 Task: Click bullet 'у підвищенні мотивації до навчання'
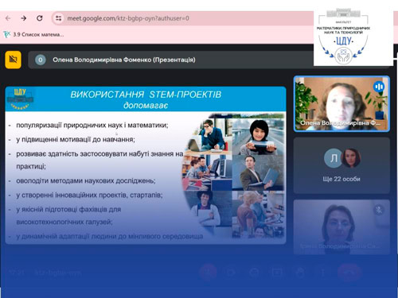coord(76,139)
